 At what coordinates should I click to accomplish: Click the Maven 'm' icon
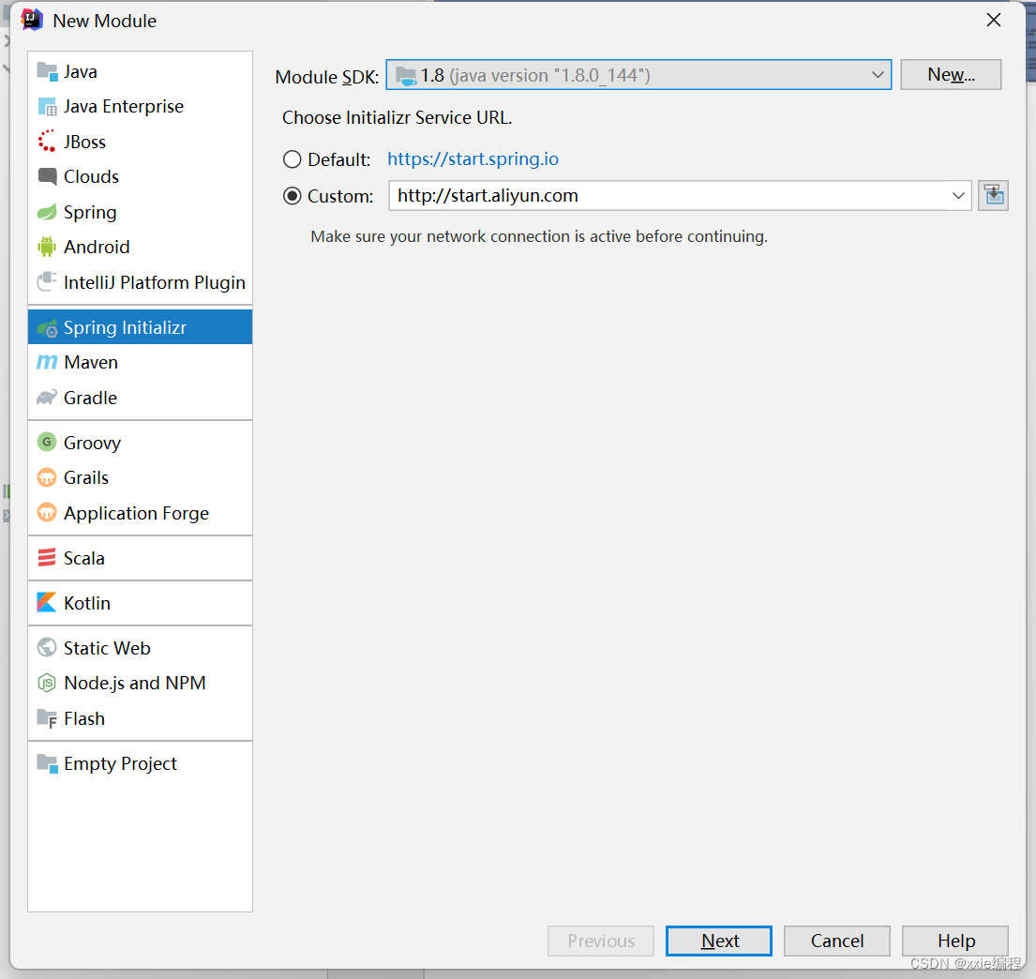(x=47, y=362)
